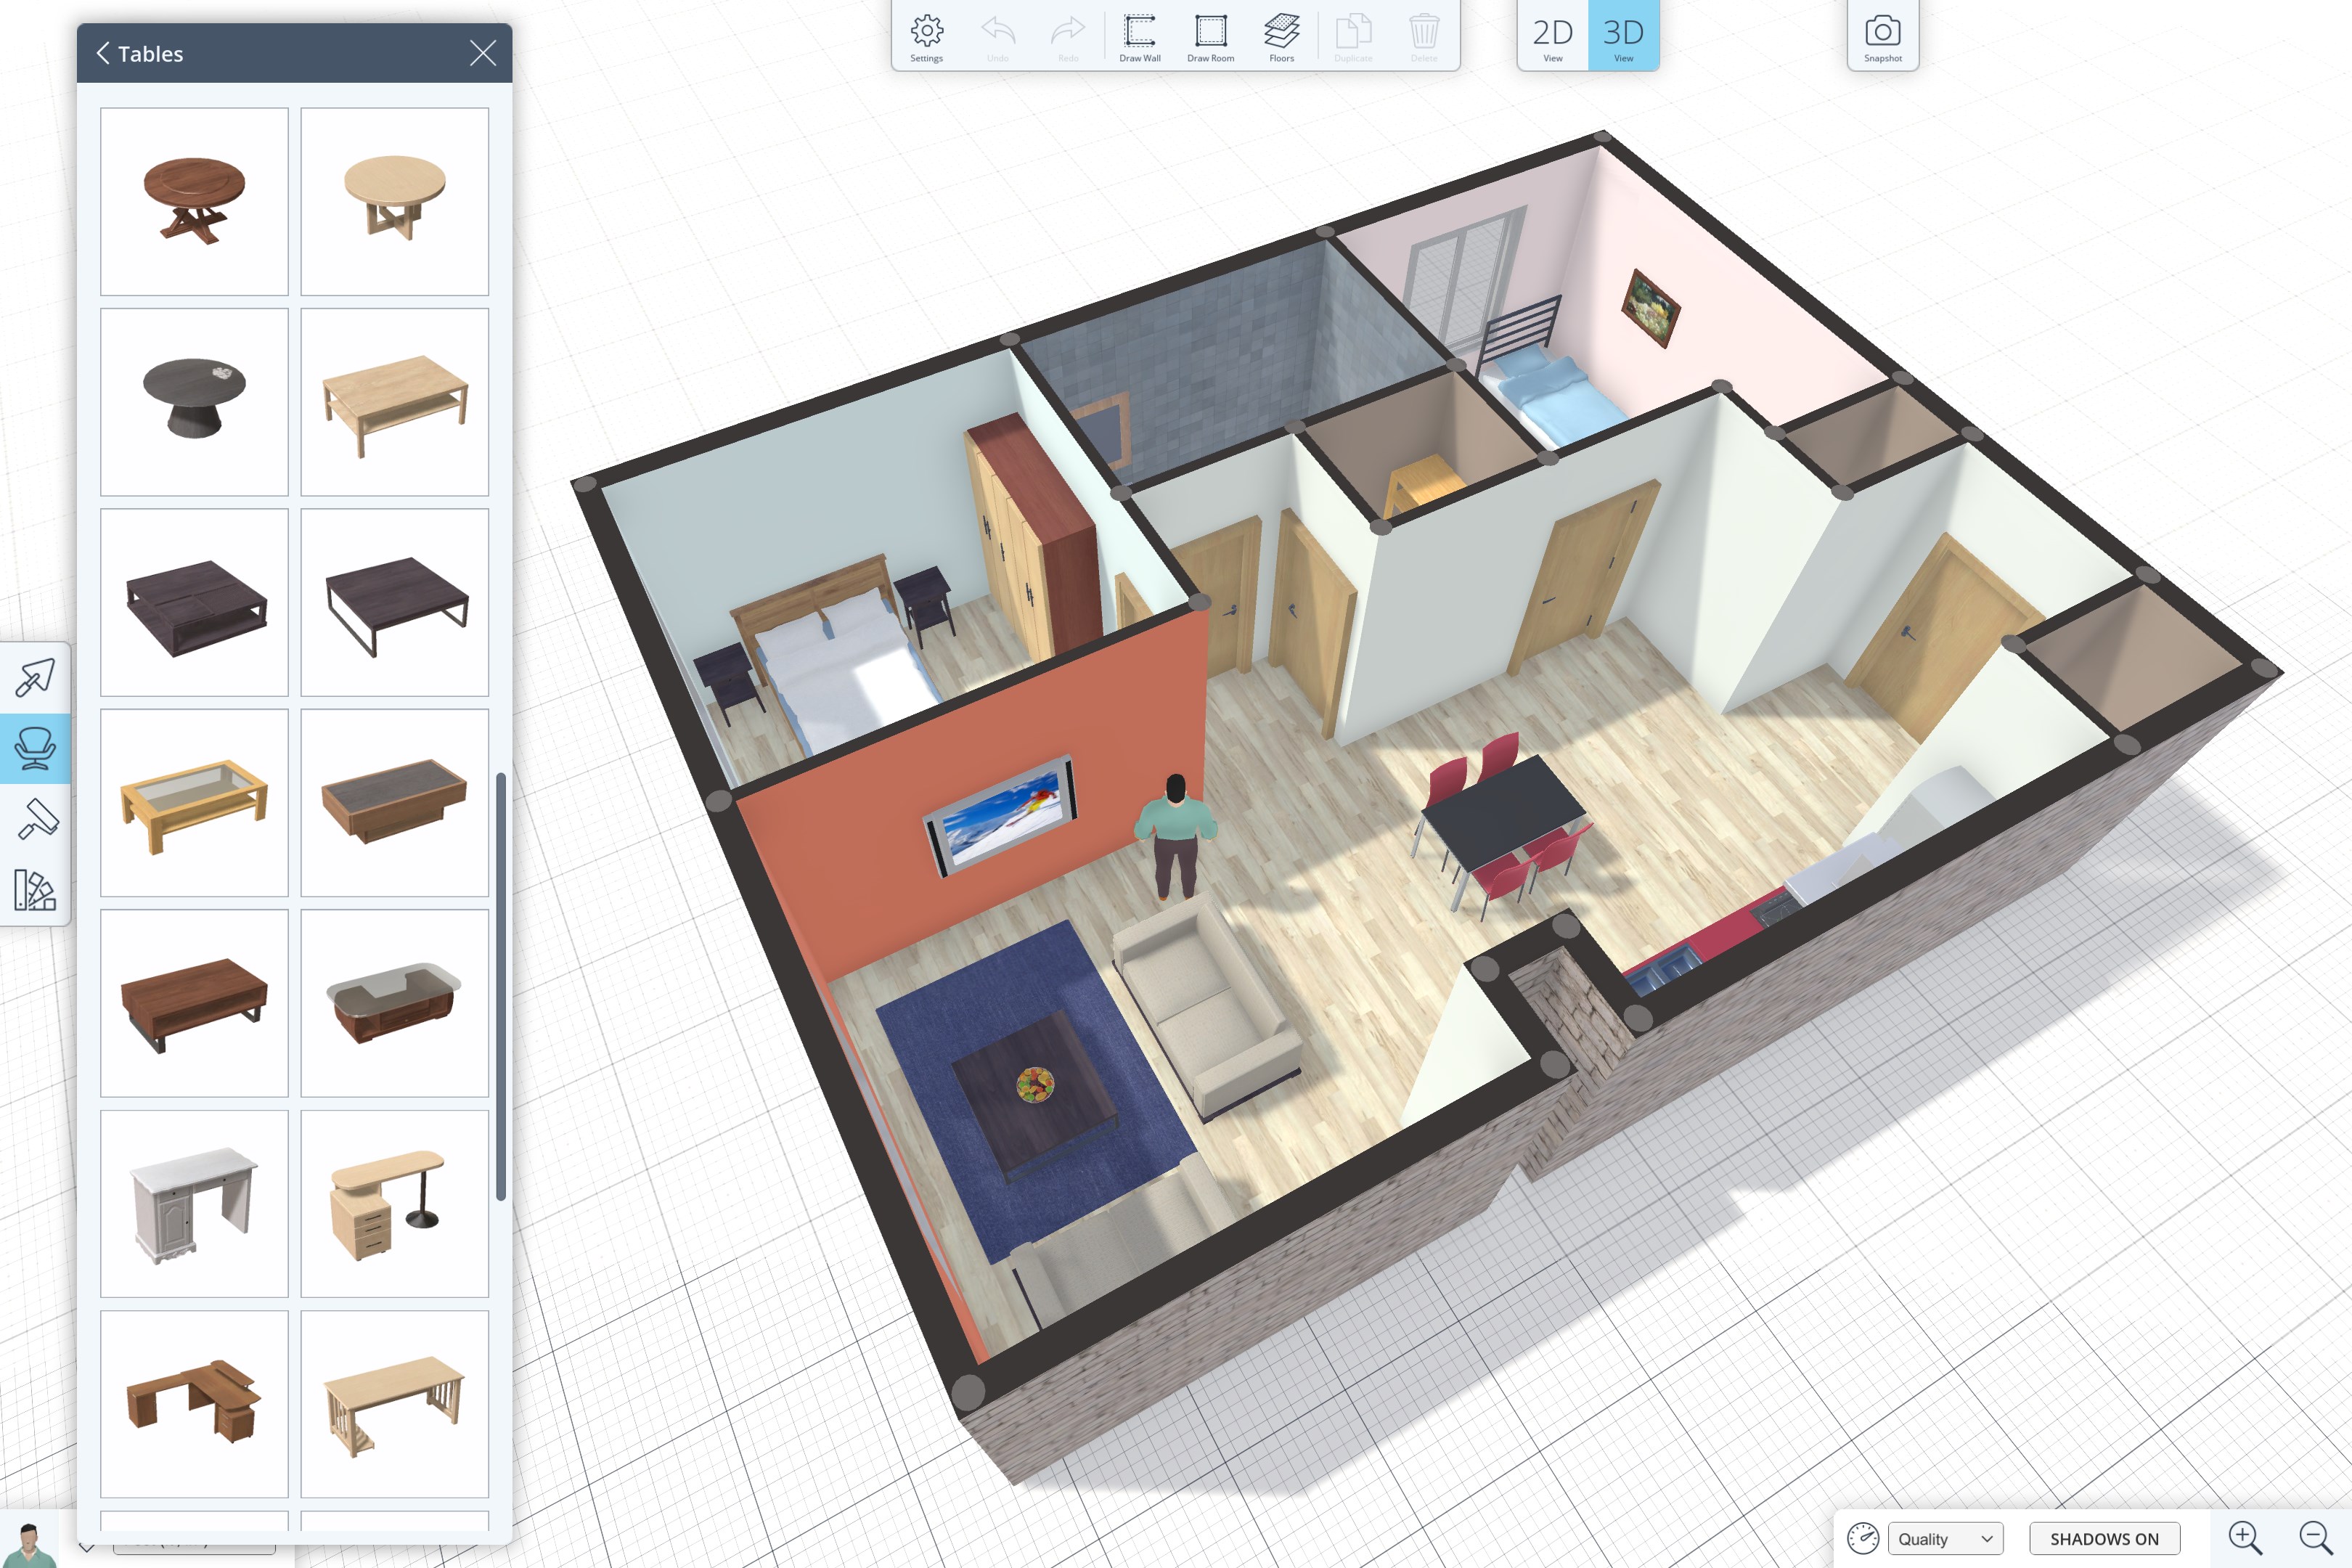Screen dimensions: 2352x1568
Task: Switch to 2D View
Action: pyautogui.click(x=1552, y=37)
